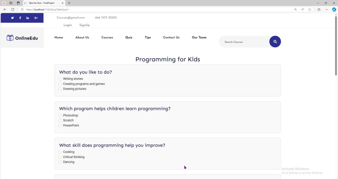The height and width of the screenshot is (179, 338).
Task: Click the phone number 666 7475 25252
Action: (x=106, y=18)
